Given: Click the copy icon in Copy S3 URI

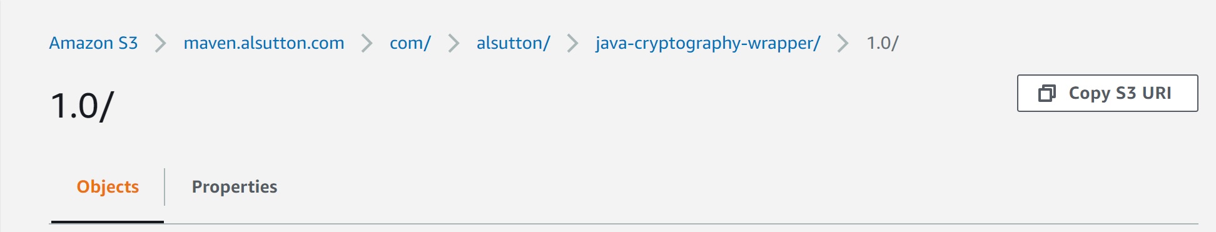Looking at the screenshot, I should click(1046, 93).
